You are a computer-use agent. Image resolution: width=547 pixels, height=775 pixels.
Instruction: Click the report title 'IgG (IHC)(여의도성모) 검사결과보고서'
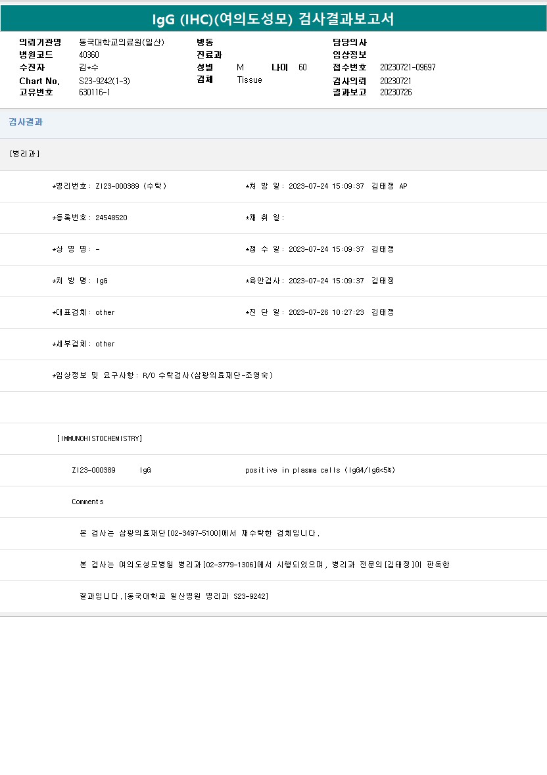pyautogui.click(x=273, y=19)
